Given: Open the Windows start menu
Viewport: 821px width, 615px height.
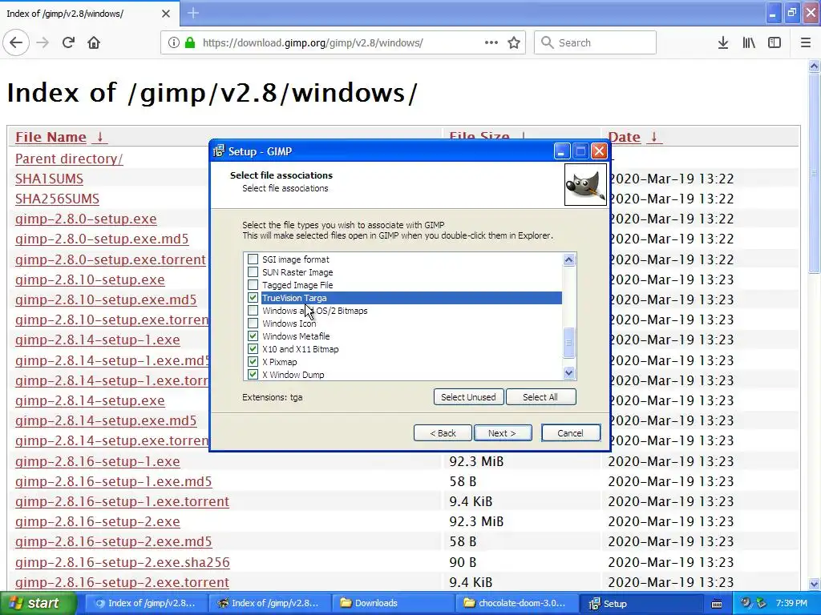Looking at the screenshot, I should click(38, 603).
